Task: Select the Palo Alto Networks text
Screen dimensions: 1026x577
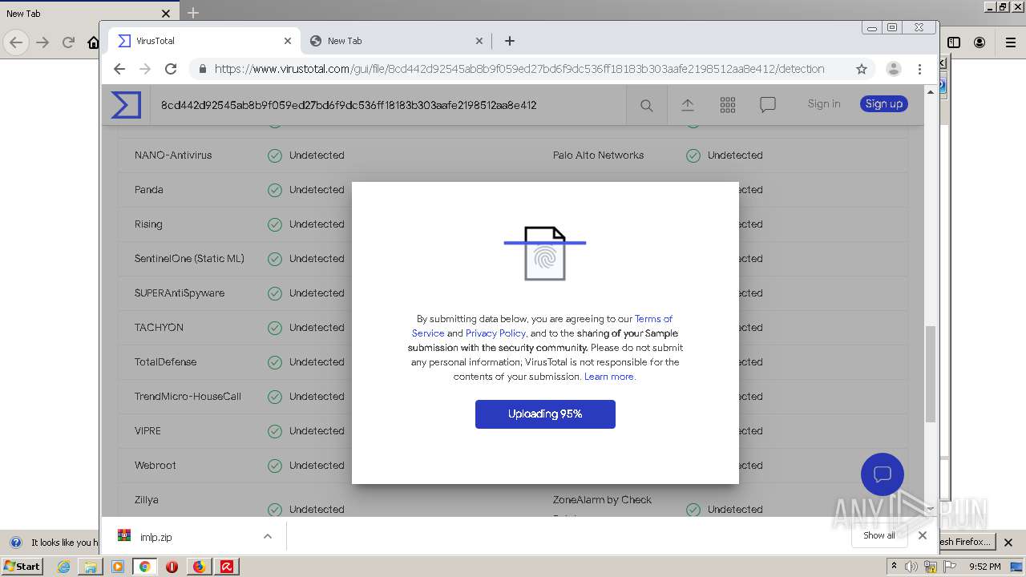Action: (x=598, y=155)
